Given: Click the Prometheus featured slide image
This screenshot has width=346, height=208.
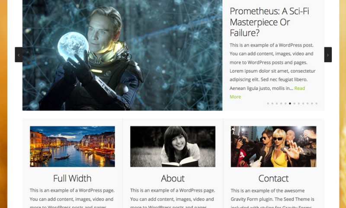Looking at the screenshot, I should pos(122,55).
